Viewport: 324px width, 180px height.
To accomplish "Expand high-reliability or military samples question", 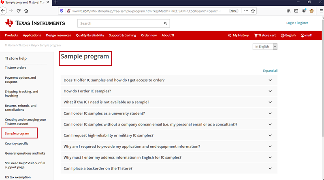I will click(x=169, y=135).
